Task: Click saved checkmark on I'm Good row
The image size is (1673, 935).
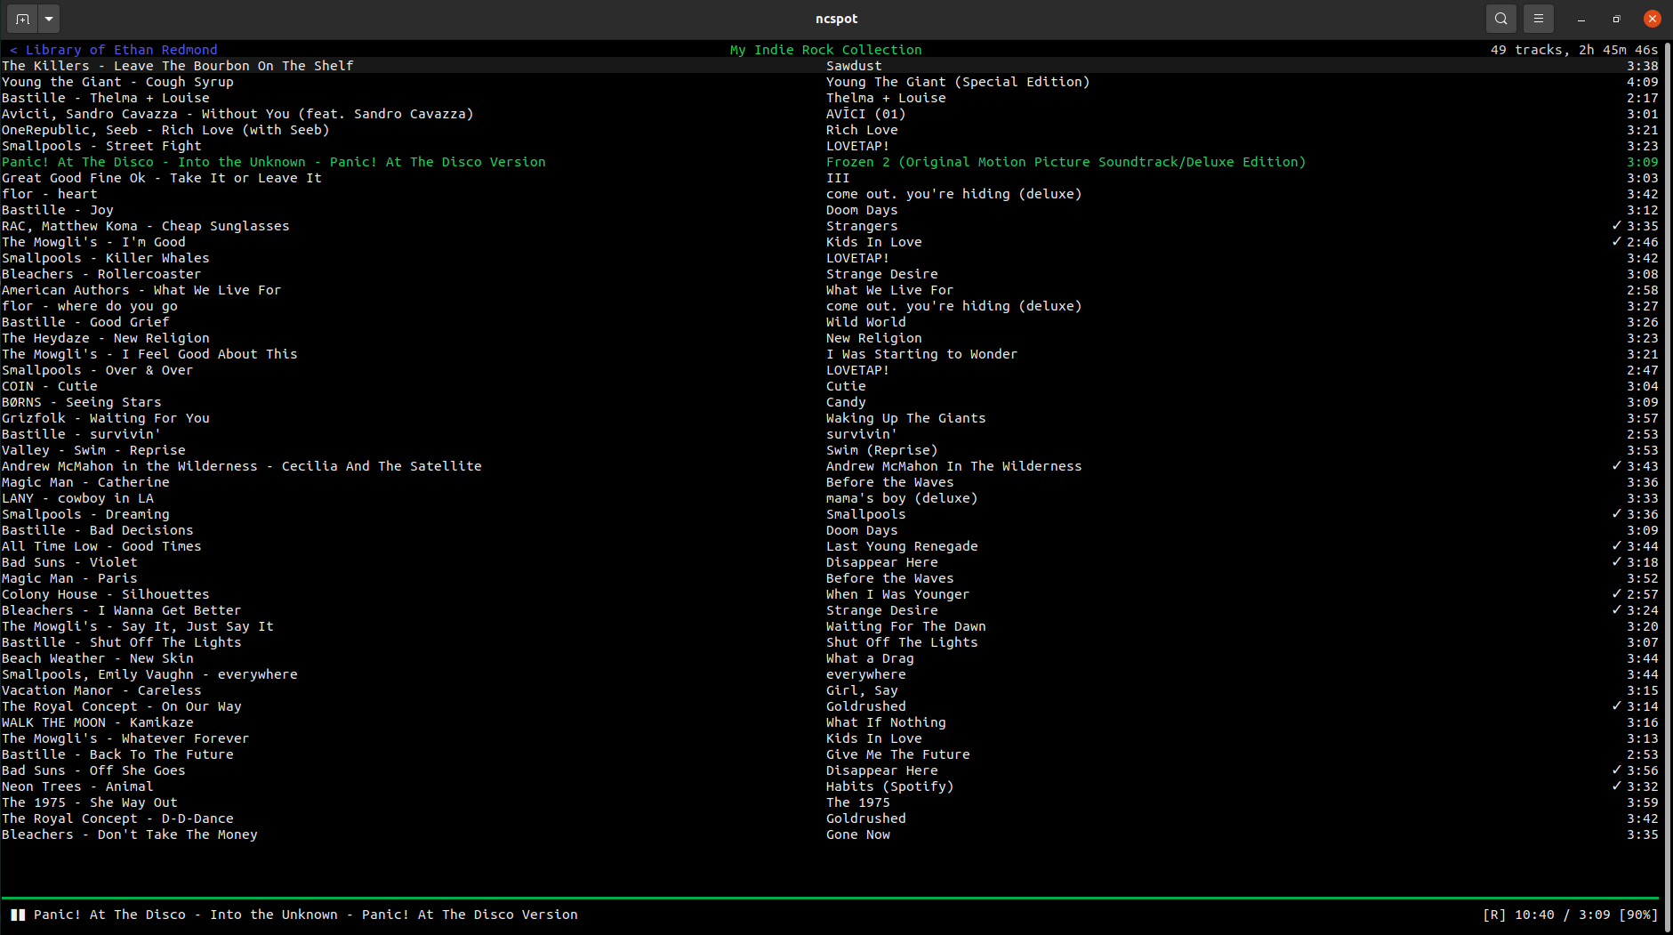Action: coord(1617,242)
